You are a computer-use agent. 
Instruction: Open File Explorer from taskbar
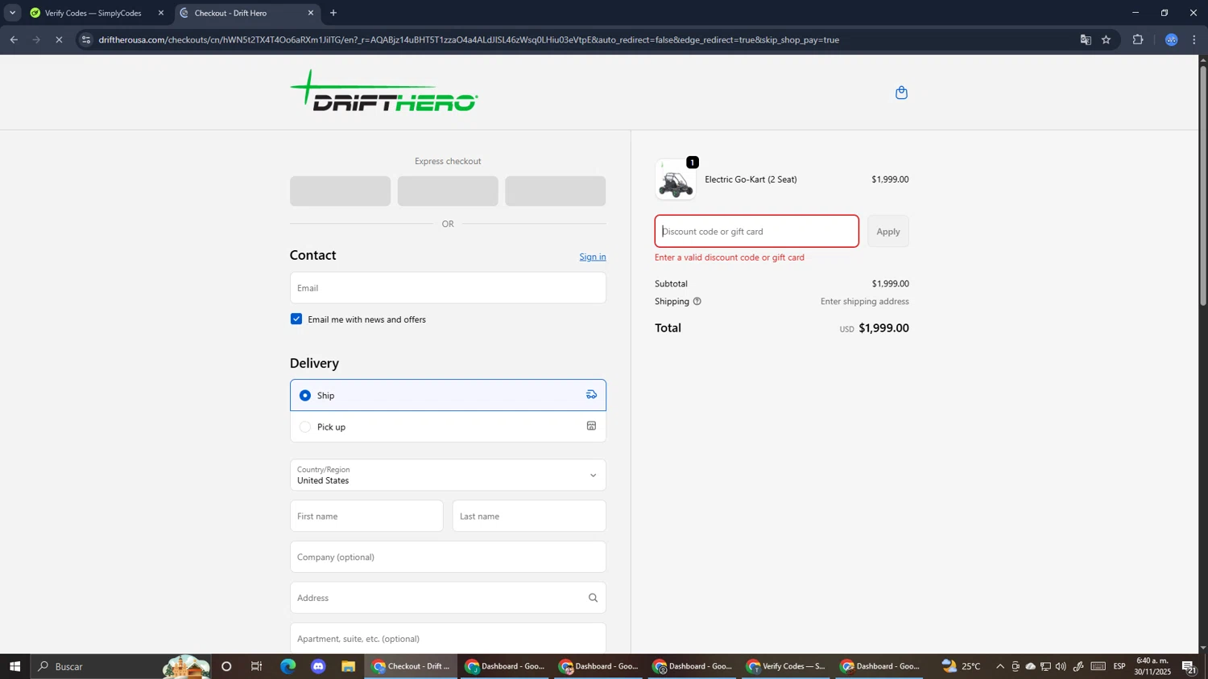[x=349, y=666]
